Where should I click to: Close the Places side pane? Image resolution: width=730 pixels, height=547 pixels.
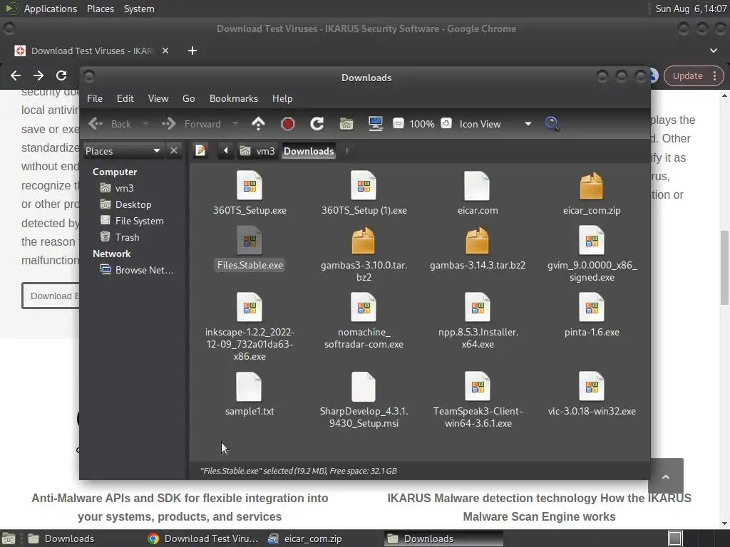[x=174, y=151]
